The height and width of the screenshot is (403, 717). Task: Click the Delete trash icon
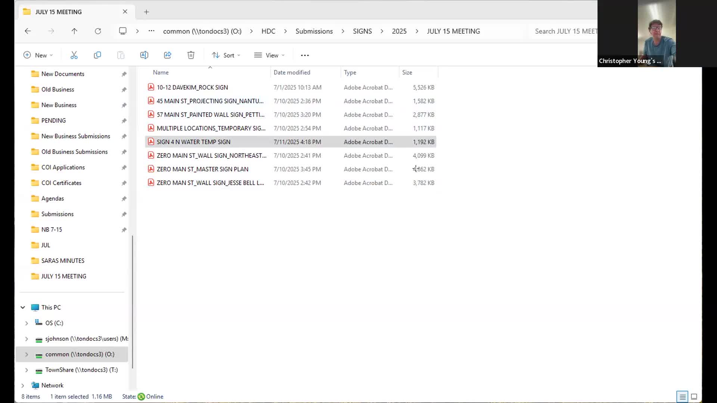191,55
